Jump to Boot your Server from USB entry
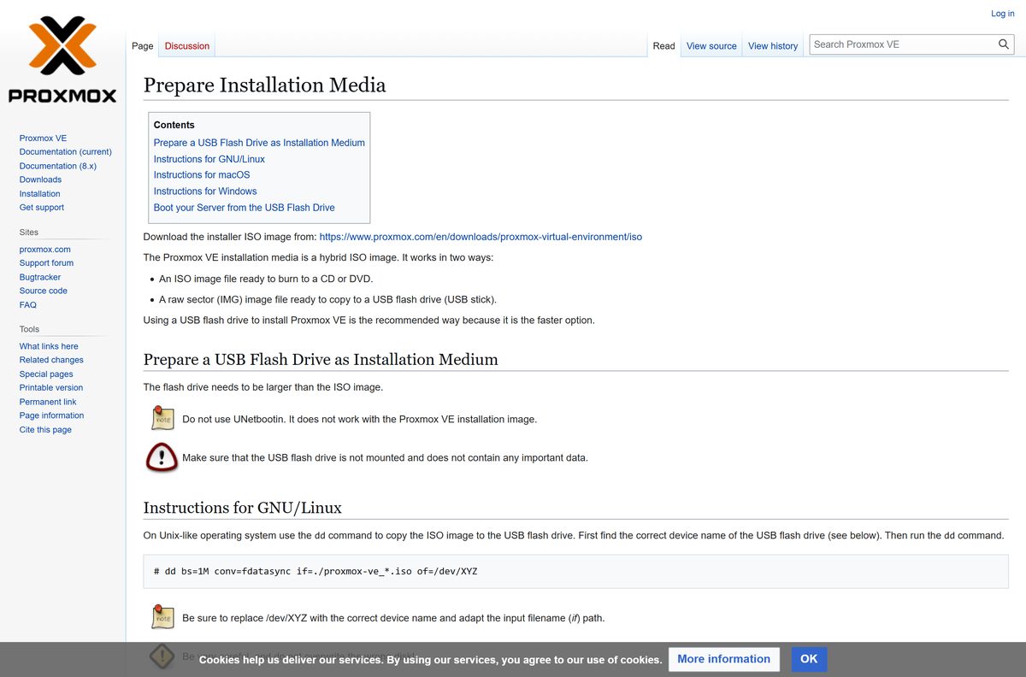Image resolution: width=1026 pixels, height=677 pixels. (245, 208)
